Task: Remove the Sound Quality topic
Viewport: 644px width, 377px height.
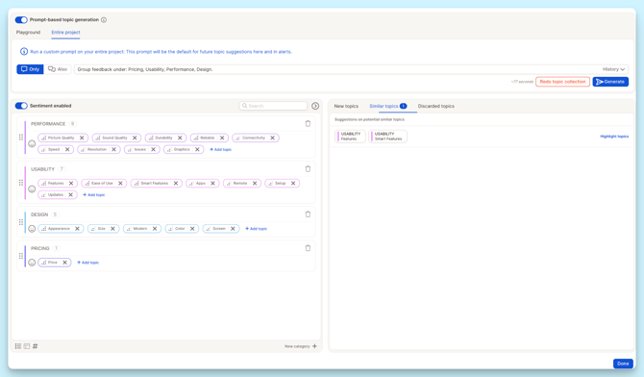Action: coord(135,138)
